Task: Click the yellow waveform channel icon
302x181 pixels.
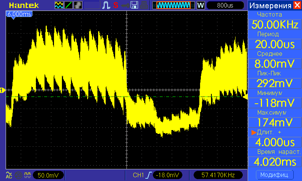Action: pyautogui.click(x=59, y=5)
